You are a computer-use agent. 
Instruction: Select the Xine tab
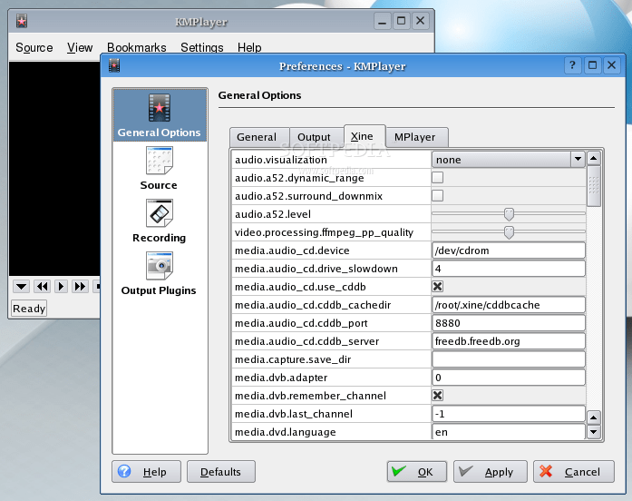[365, 136]
